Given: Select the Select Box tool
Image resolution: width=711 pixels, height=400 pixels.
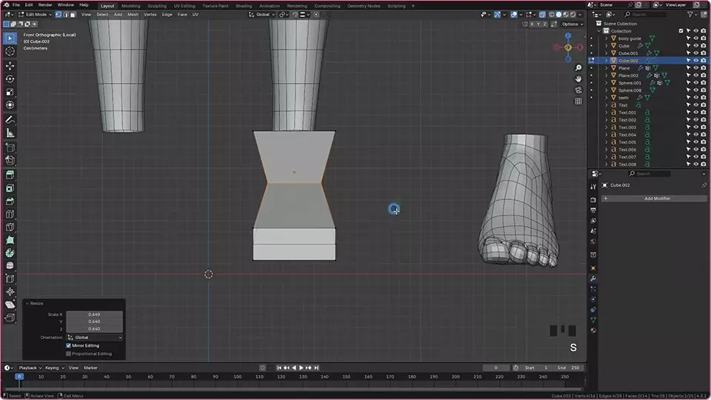Looking at the screenshot, I should click(10, 38).
